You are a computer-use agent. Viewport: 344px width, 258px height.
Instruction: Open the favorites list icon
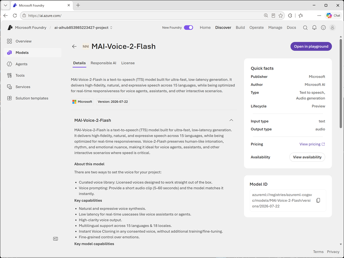(x=300, y=15)
